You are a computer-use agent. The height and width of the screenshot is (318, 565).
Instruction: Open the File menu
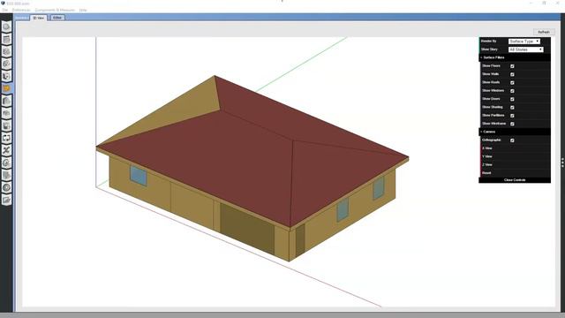tap(5, 10)
